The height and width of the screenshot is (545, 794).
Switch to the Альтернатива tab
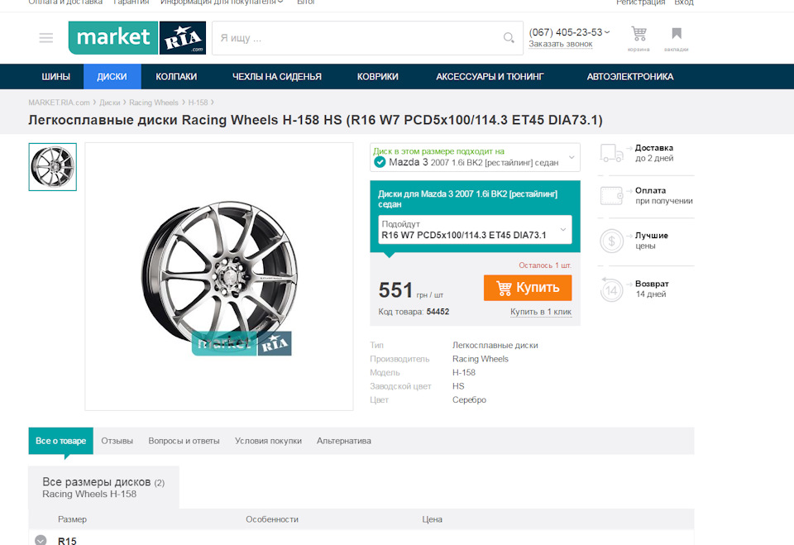(344, 441)
